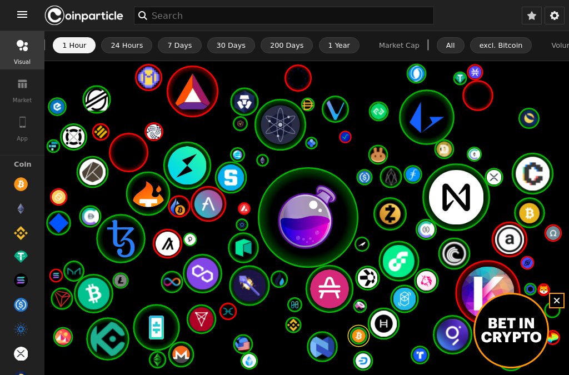The image size is (569, 375).
Task: Click the Flow green bubble
Action: (399, 261)
